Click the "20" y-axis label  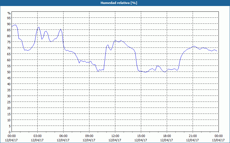(9, 108)
